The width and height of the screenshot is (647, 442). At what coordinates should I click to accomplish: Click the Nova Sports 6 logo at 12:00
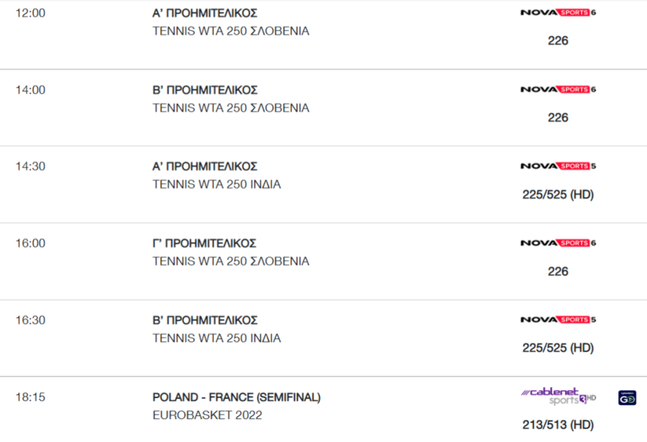pyautogui.click(x=558, y=12)
